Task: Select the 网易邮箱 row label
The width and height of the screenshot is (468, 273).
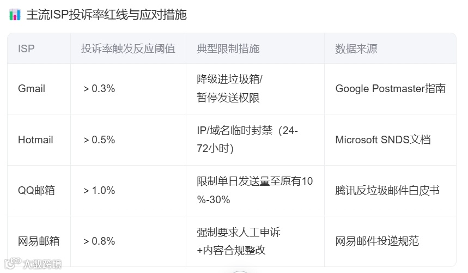Action: 39,241
